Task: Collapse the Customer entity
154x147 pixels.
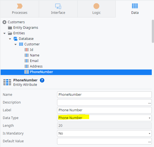Action: (x=16, y=44)
